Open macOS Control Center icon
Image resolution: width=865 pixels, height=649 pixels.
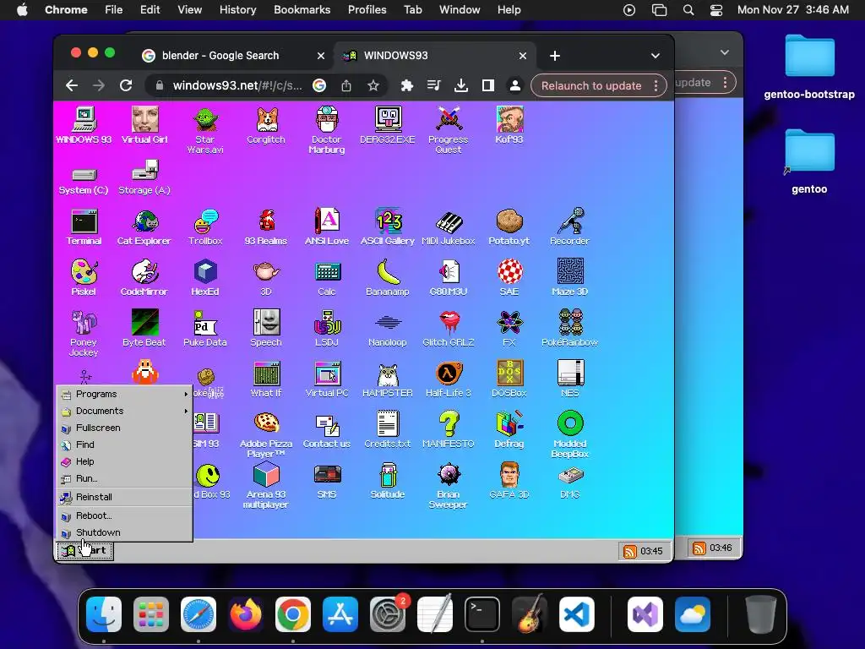point(716,10)
